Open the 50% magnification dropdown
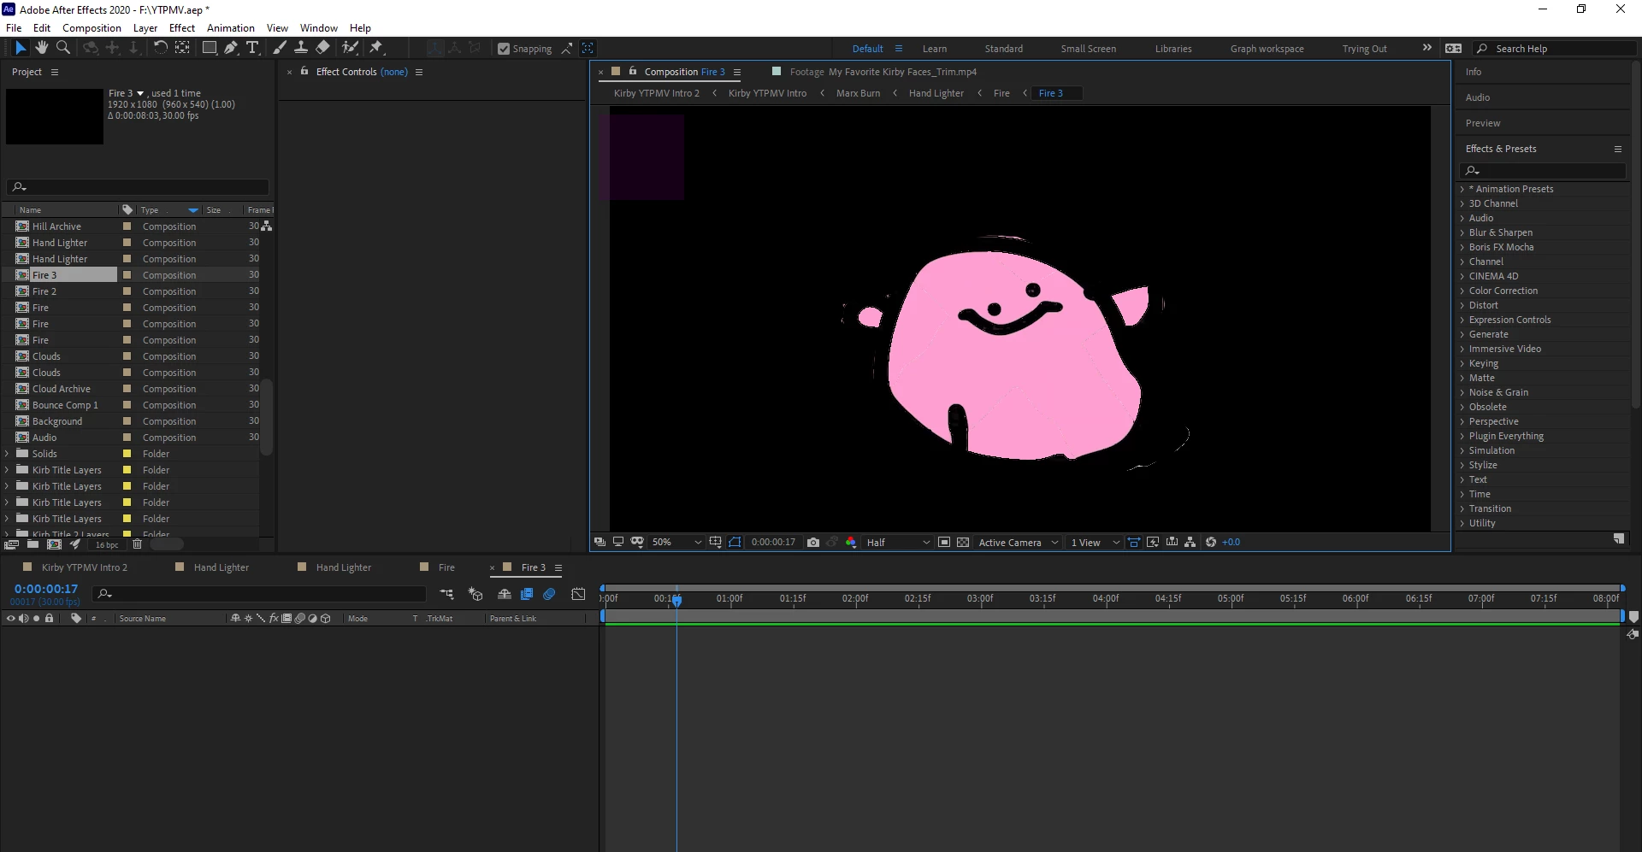The image size is (1642, 852). [x=676, y=542]
